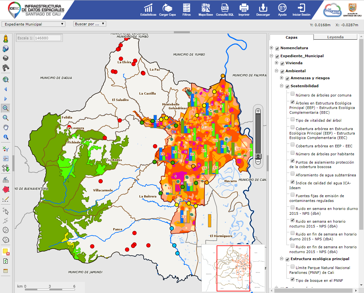Select the Pan hand tool
Image resolution: width=364 pixels, height=293 pixels.
pyautogui.click(x=6, y=127)
